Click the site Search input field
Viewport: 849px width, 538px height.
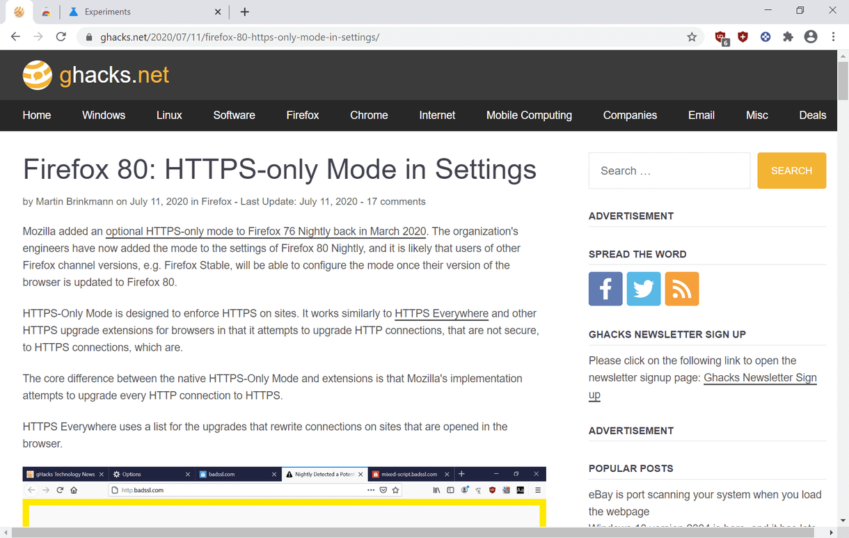pyautogui.click(x=669, y=171)
